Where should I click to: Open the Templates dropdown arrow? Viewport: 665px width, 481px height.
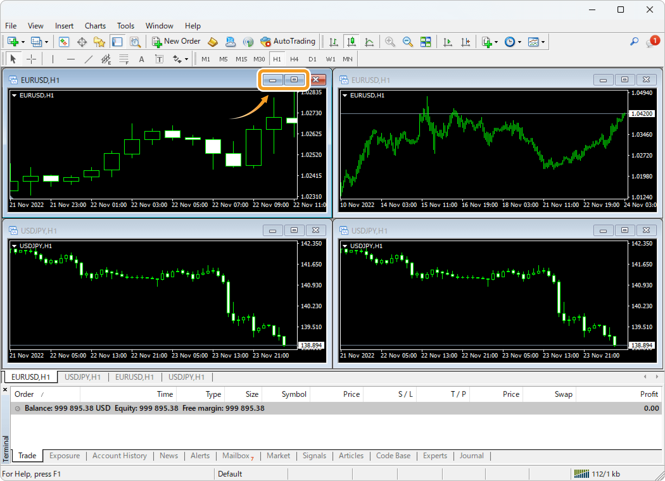pos(543,42)
